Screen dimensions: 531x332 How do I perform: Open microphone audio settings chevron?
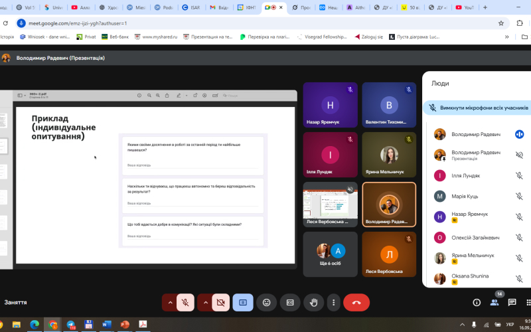click(170, 302)
